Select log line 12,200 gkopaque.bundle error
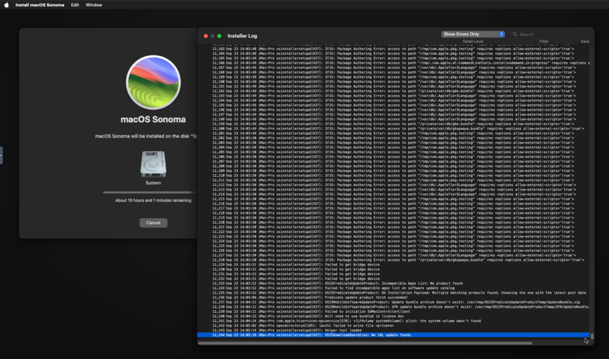 393,128
